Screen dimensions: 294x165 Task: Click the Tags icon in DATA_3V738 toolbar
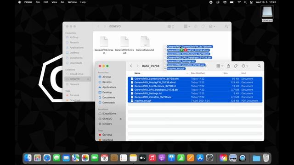(236, 66)
